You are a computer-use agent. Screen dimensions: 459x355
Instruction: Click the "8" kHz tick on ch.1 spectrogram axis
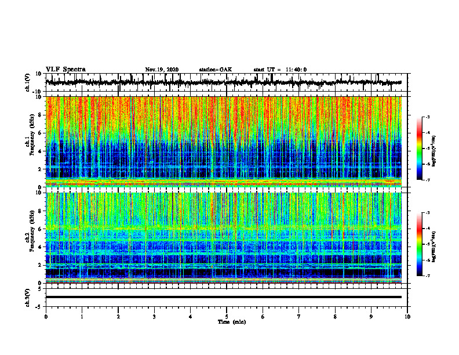coord(41,115)
